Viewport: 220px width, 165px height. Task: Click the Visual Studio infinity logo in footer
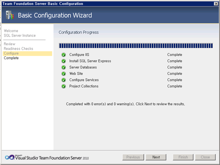coord(10,157)
